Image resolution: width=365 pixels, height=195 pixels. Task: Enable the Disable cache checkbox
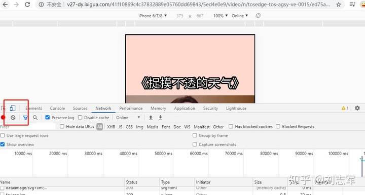click(80, 117)
